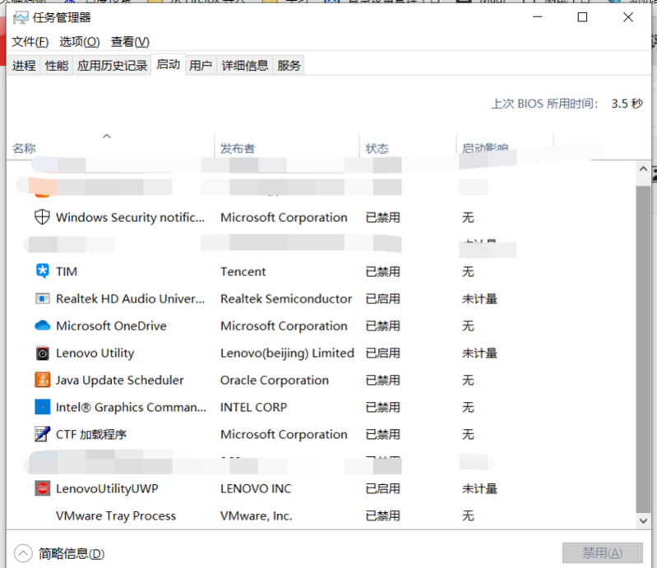This screenshot has width=657, height=568.
Task: Select the Intel® Graphics Comman... entry name
Action: (131, 407)
